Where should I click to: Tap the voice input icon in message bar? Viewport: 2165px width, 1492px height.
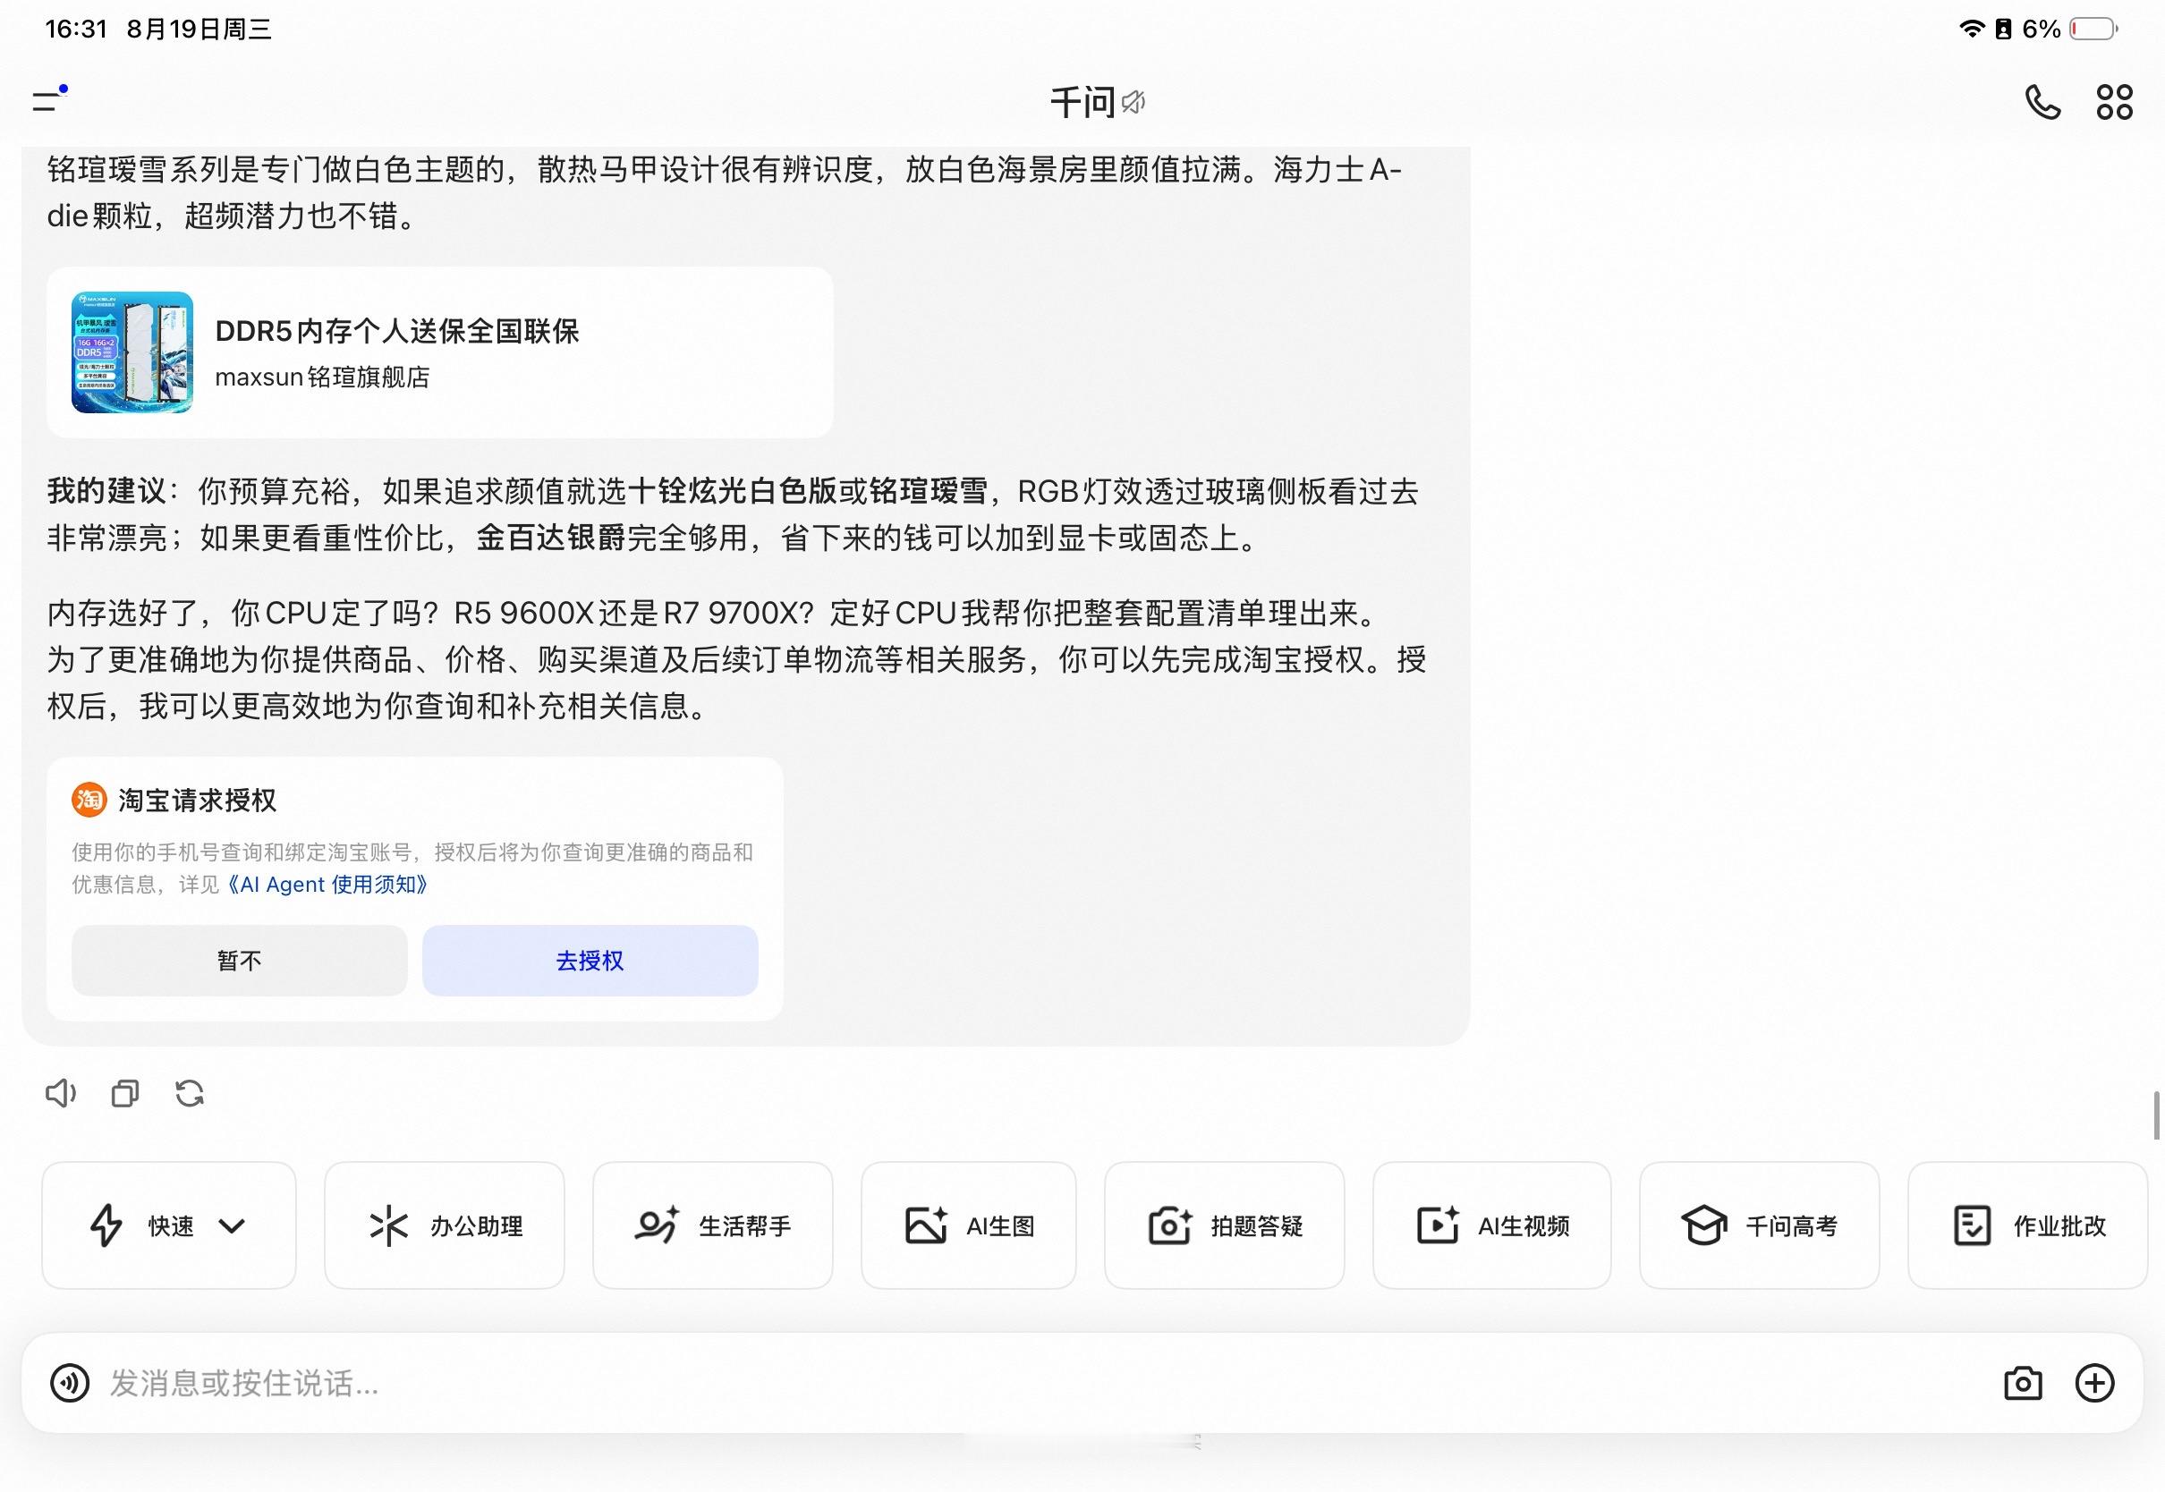pyautogui.click(x=70, y=1383)
